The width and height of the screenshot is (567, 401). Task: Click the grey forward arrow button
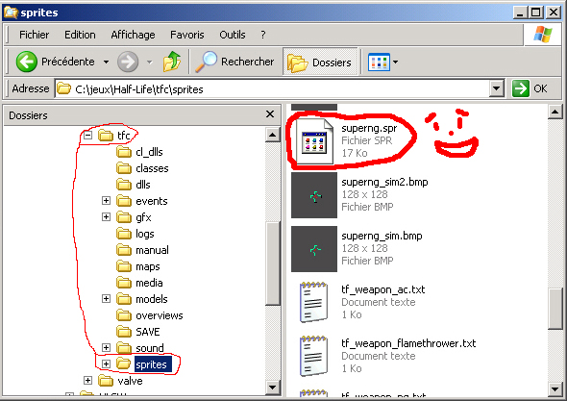point(128,62)
